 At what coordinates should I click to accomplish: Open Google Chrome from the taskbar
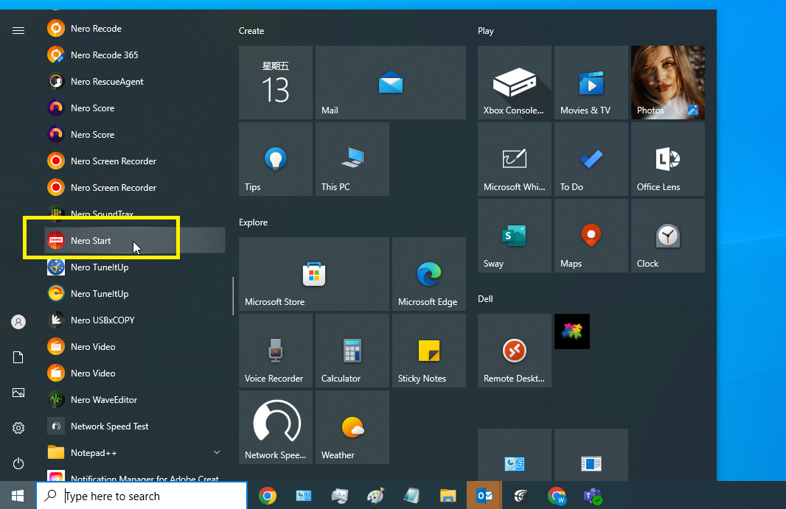(268, 496)
